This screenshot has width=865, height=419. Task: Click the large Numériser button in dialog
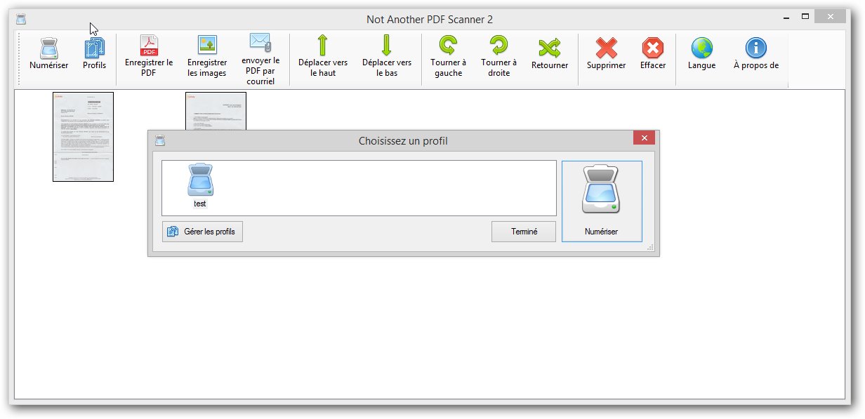pyautogui.click(x=602, y=201)
